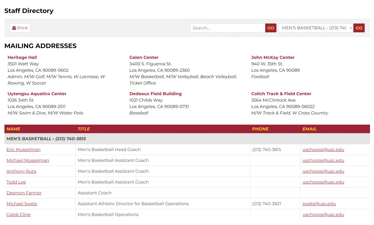Click the EMAIL column header
This screenshot has width=374, height=225.
pyautogui.click(x=309, y=129)
